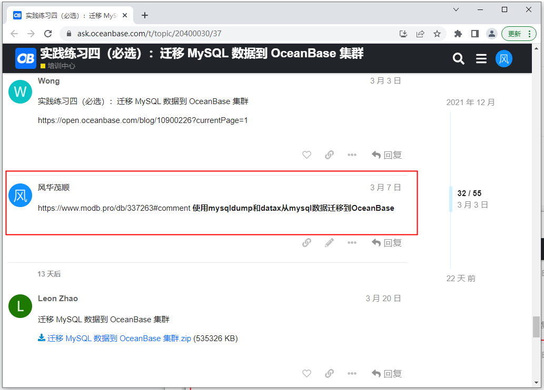Click Leon Zhao's L avatar
The width and height of the screenshot is (544, 390).
click(x=20, y=306)
